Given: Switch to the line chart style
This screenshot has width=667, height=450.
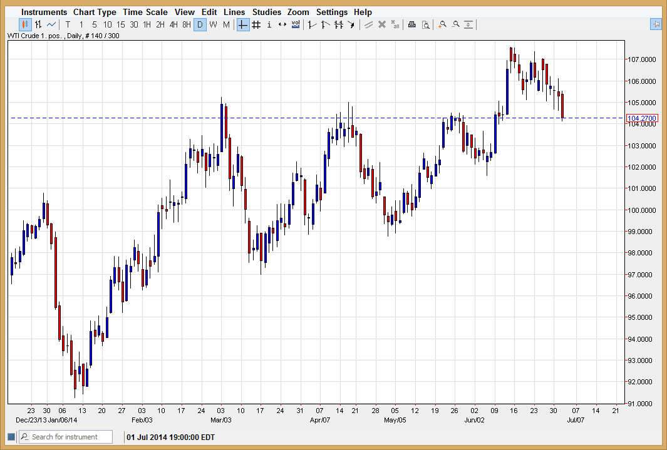Looking at the screenshot, I should 51,24.
